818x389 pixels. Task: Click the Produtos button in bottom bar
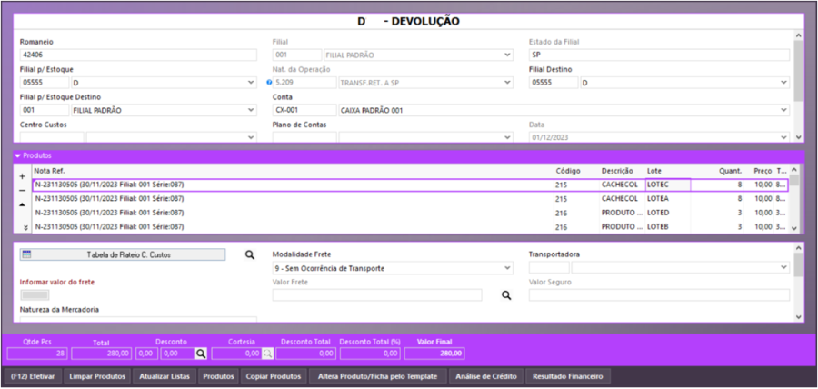click(218, 376)
